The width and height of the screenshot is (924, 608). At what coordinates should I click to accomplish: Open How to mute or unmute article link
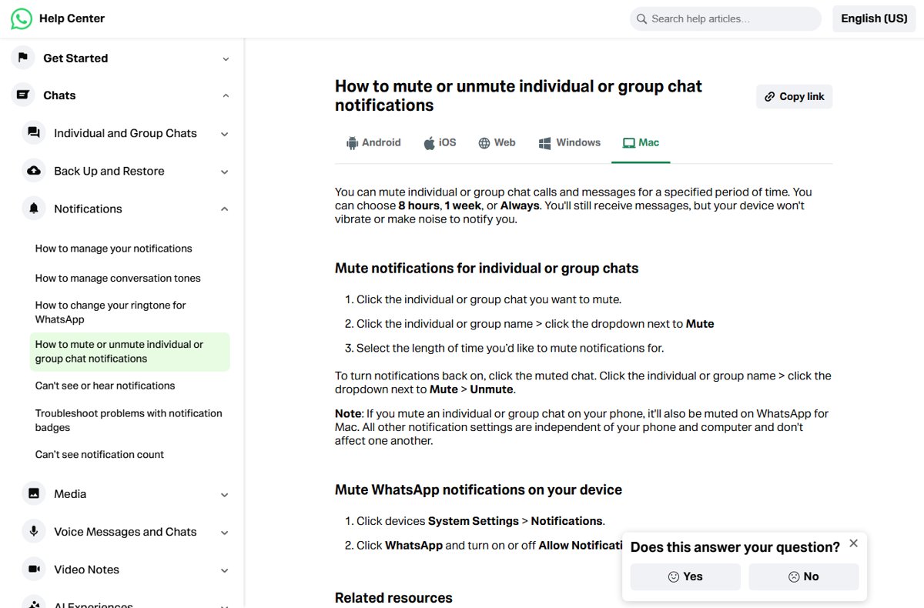click(129, 352)
